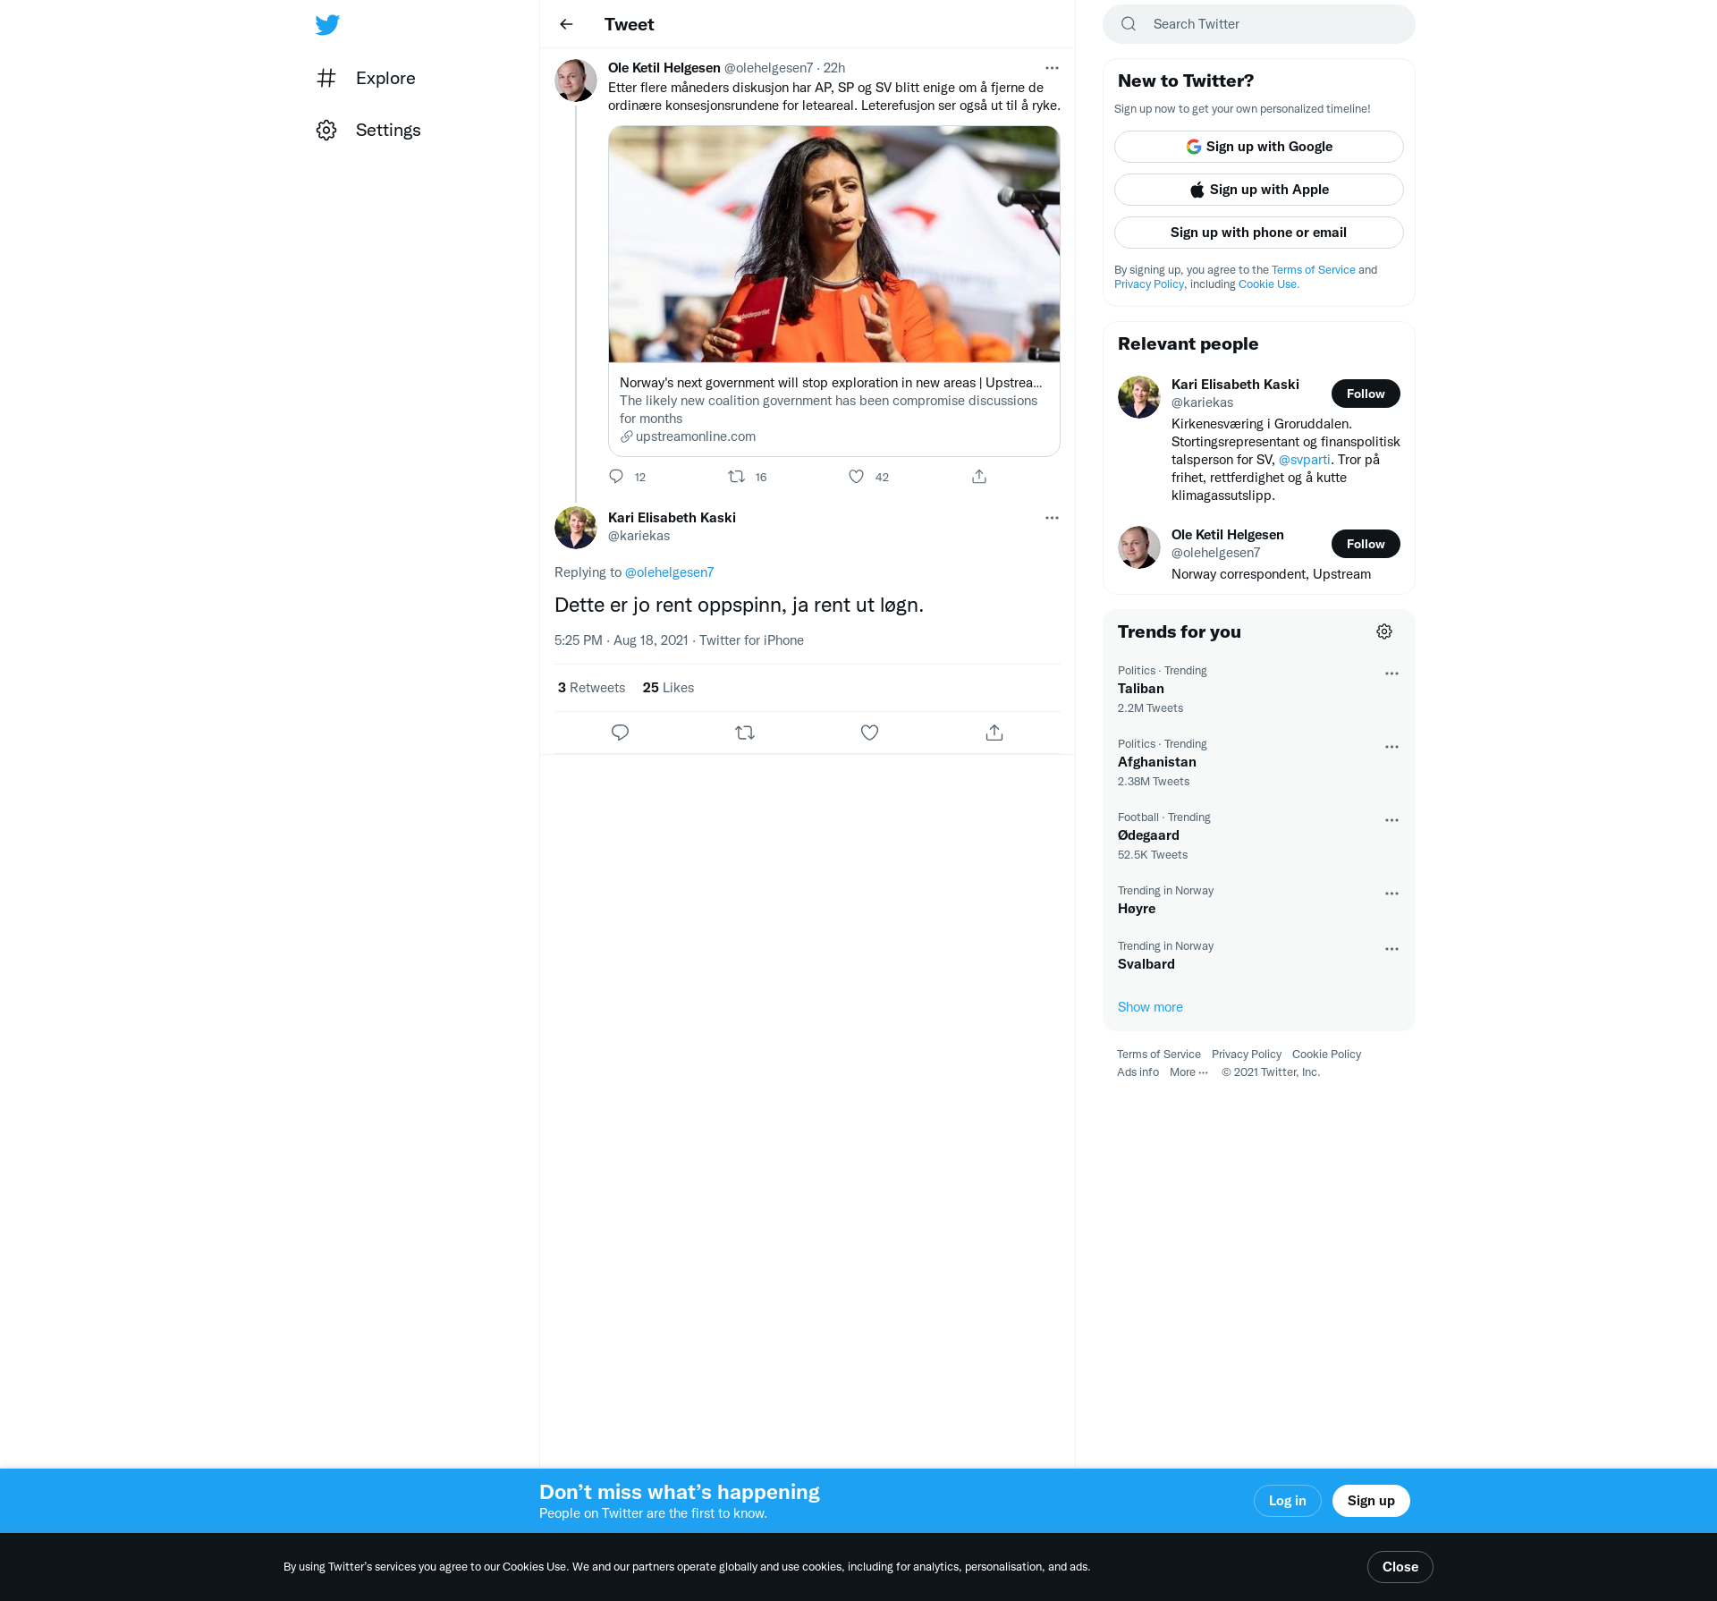
Task: Go back using the arrow next to Tweet
Action: [x=566, y=24]
